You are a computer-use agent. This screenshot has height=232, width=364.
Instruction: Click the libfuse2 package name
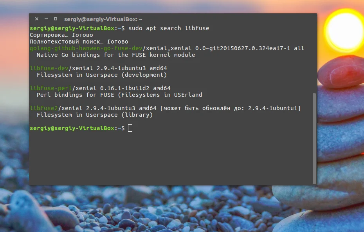[44, 108]
